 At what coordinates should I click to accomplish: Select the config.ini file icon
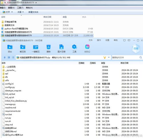click(3, 84)
